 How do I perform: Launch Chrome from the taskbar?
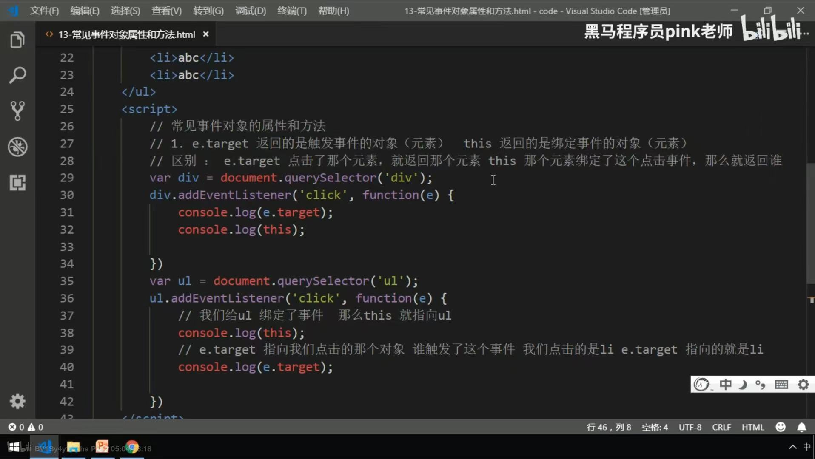131,447
